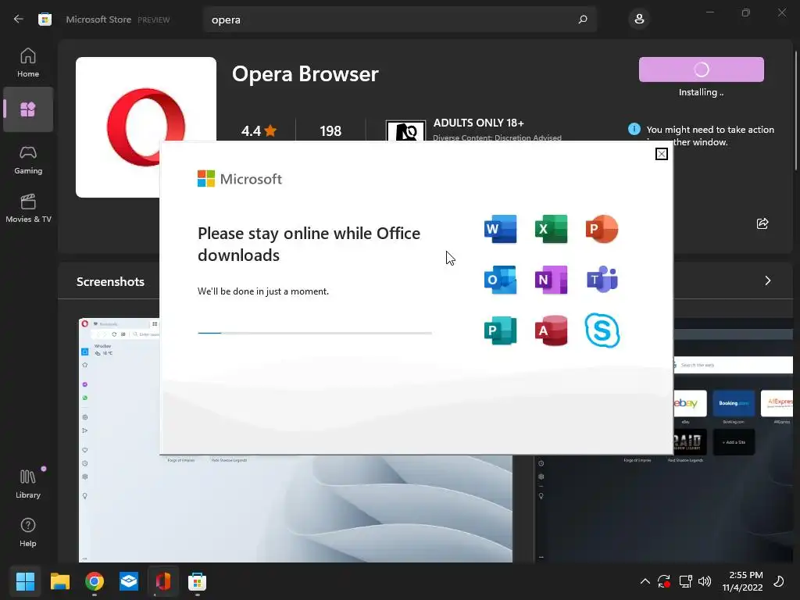Viewport: 800px width, 600px height.
Task: Open the Library in the sidebar
Action: pos(28,483)
